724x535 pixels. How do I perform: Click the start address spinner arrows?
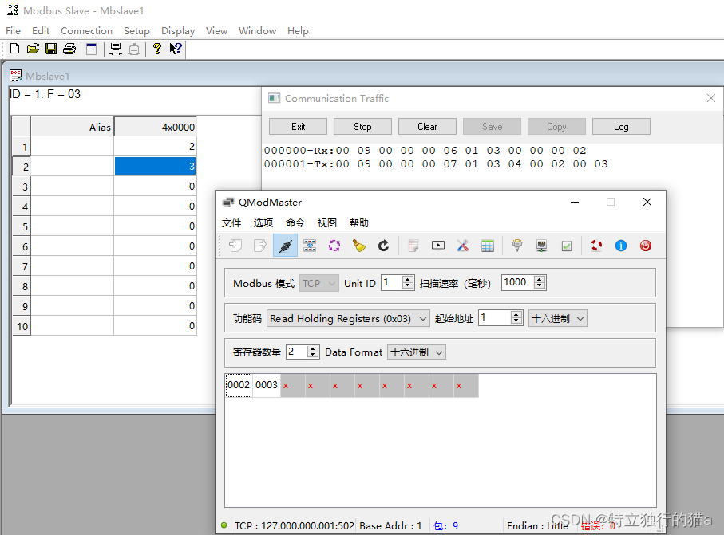(516, 317)
